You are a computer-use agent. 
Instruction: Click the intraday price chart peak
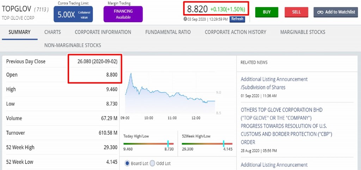point(130,74)
